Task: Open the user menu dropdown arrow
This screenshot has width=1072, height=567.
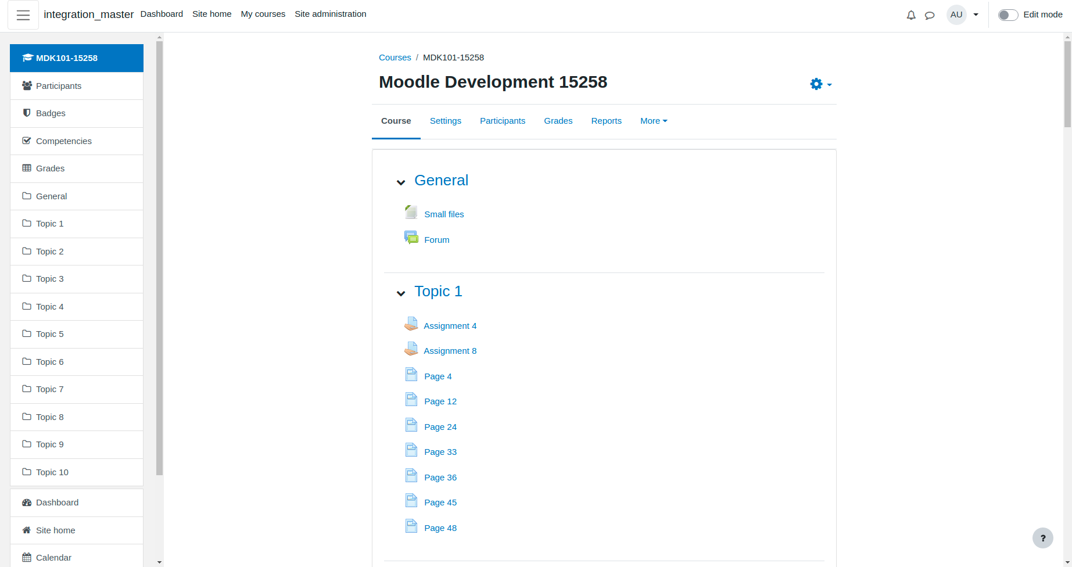Action: coord(976,15)
